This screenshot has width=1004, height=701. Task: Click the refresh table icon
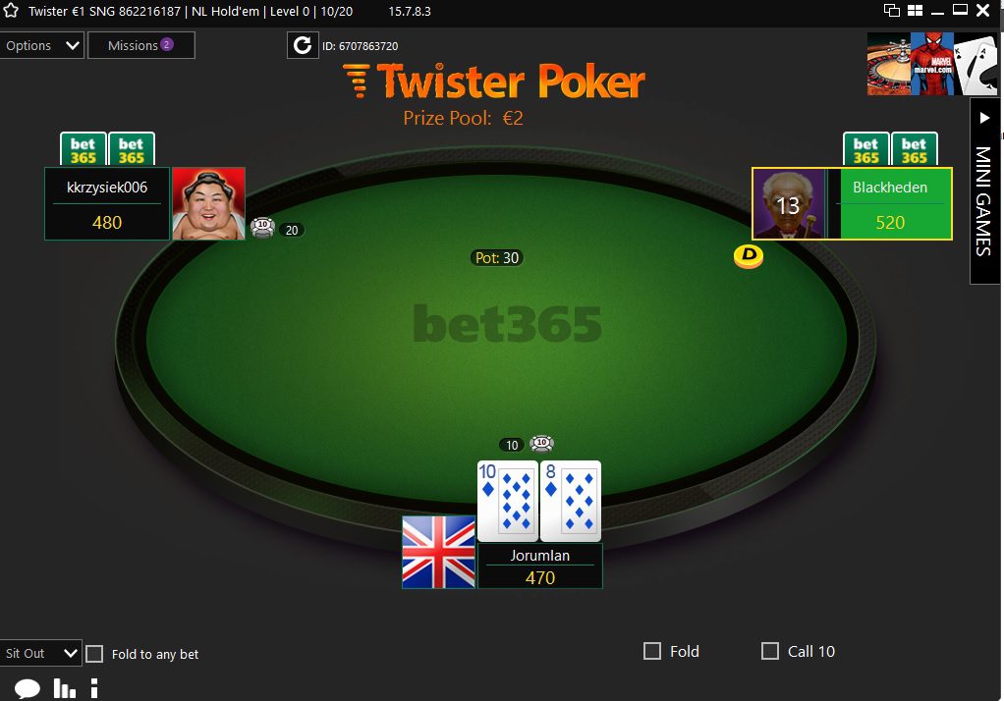[x=303, y=45]
